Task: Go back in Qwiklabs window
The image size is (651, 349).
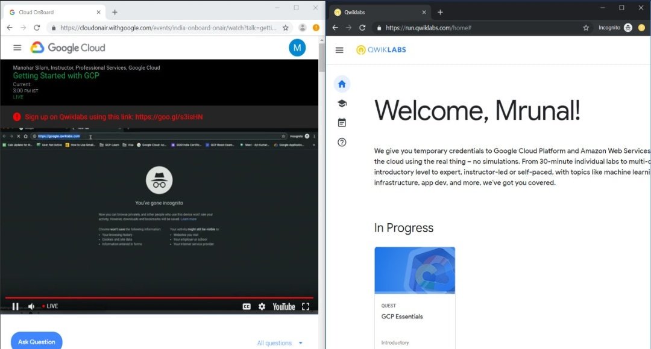Action: pyautogui.click(x=335, y=28)
